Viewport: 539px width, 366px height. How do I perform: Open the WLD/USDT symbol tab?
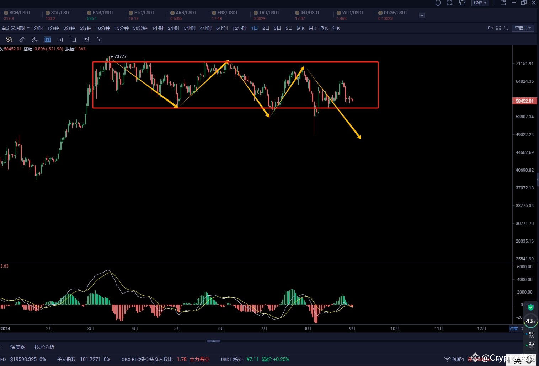350,15
